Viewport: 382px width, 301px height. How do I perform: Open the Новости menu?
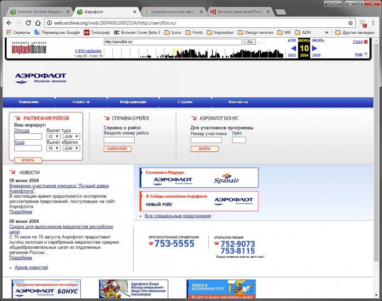coord(81,102)
